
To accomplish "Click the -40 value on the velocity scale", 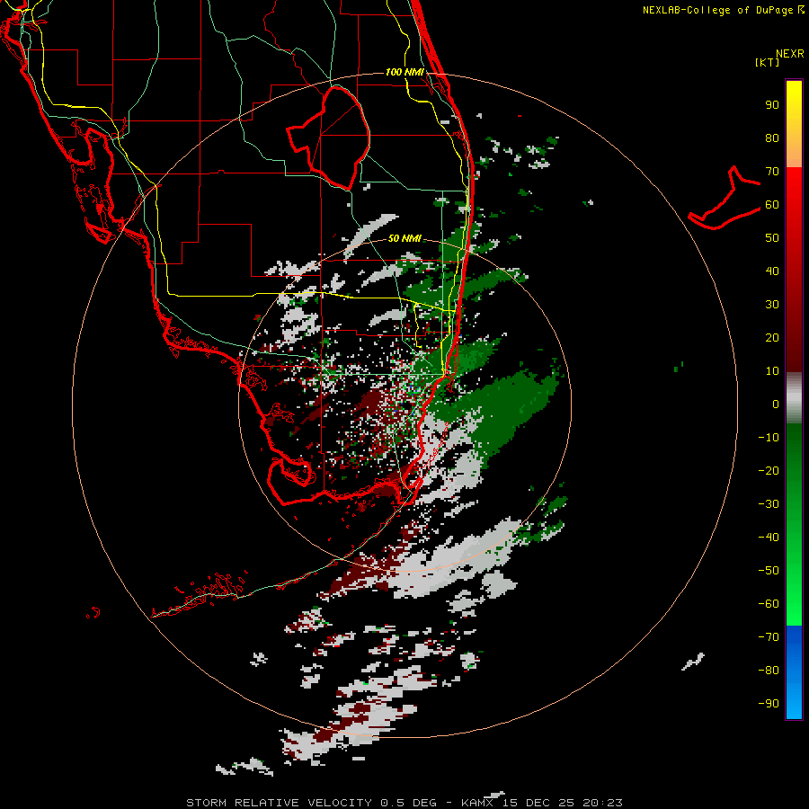I will point(769,538).
